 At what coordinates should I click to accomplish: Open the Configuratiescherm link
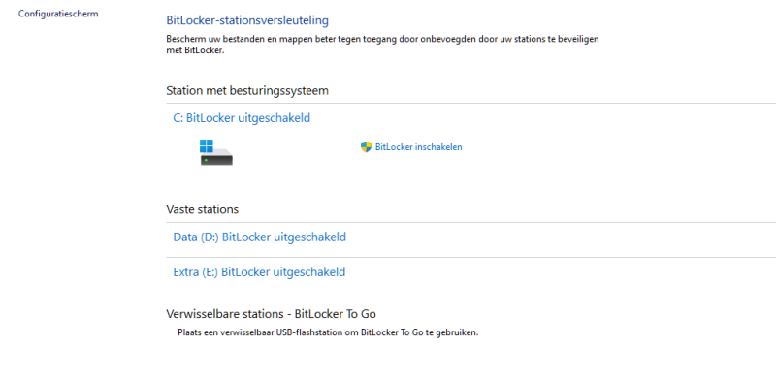[58, 14]
